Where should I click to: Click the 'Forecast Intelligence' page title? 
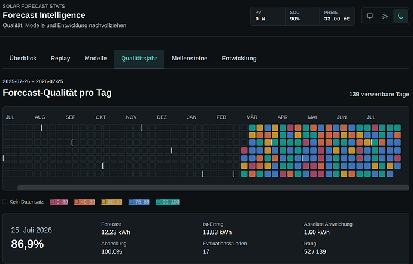[44, 16]
